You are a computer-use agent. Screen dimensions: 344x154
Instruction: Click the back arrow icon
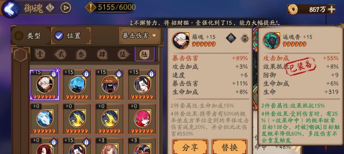point(10,9)
